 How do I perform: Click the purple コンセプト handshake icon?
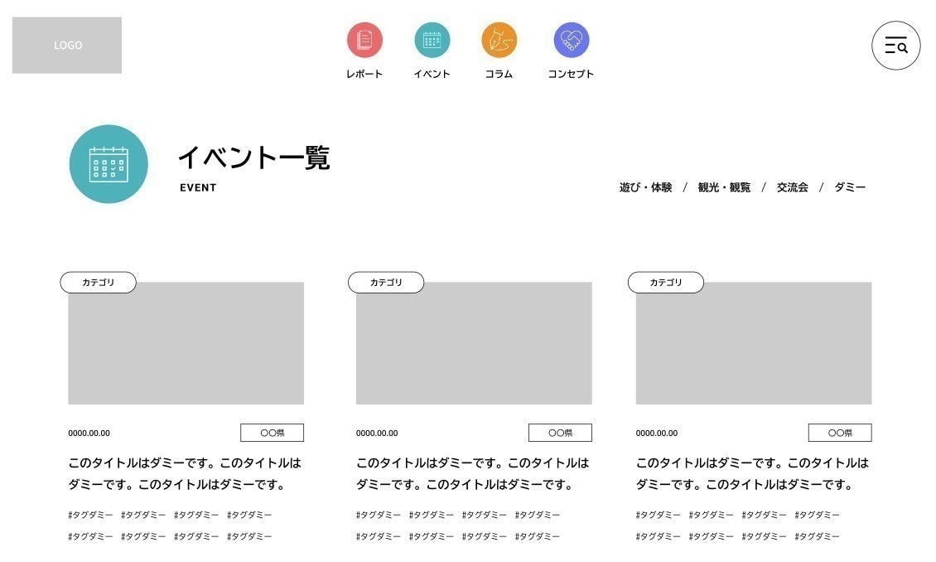pyautogui.click(x=571, y=40)
